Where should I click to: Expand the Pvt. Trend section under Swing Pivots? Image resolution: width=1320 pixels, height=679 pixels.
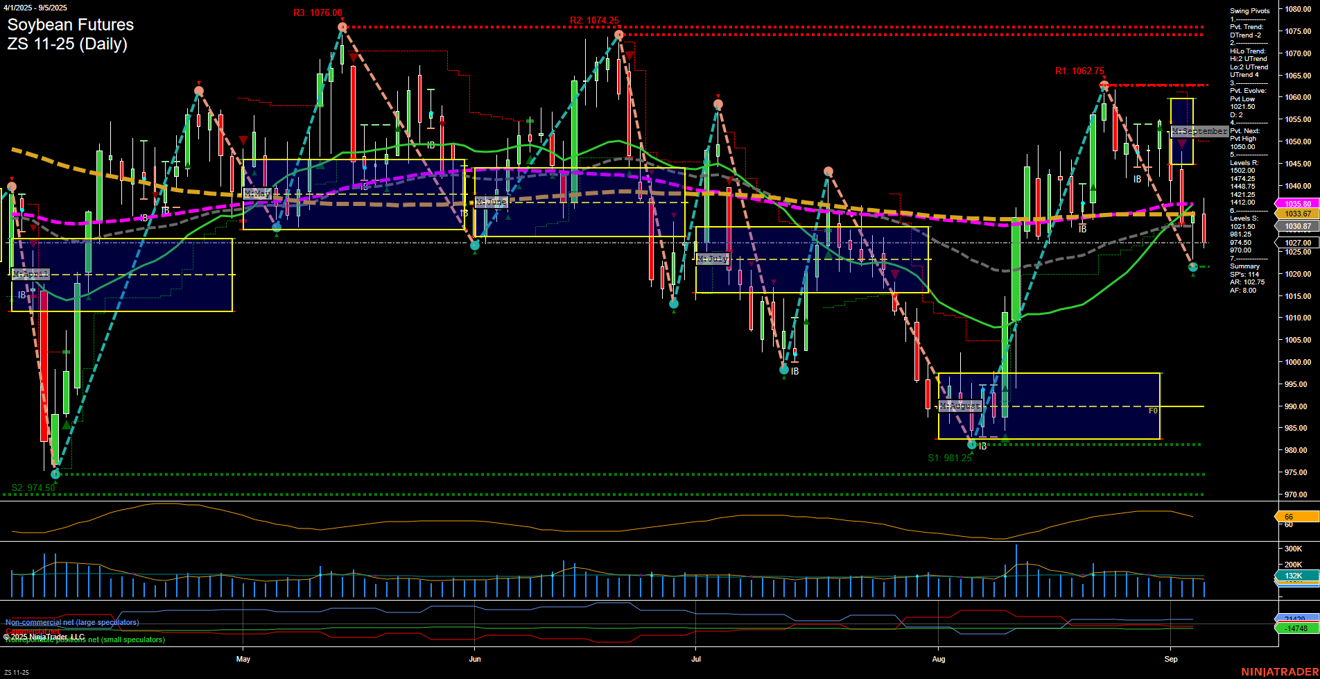(1246, 28)
